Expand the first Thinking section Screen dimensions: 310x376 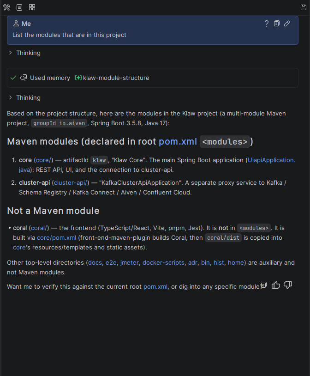click(x=24, y=53)
